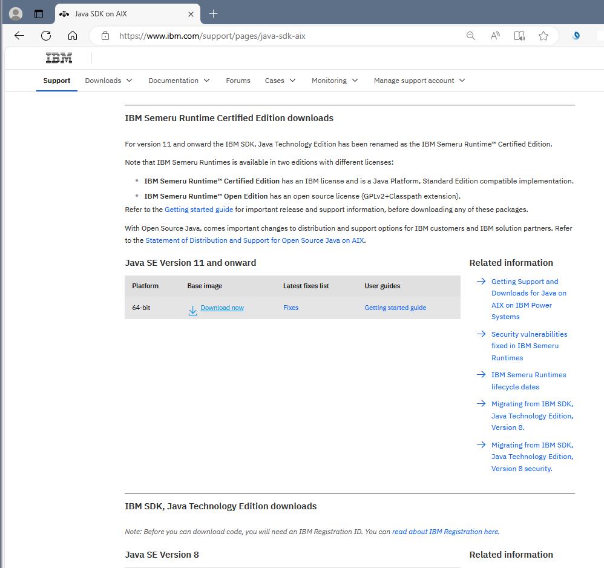Expand the Monitoring menu
The image size is (604, 568).
pos(335,81)
